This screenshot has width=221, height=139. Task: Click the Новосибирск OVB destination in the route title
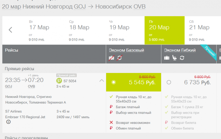(x=120, y=7)
